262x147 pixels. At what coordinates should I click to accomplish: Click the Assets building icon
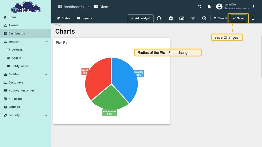point(9,58)
